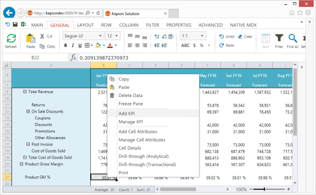Toggle underline formatting
The image size is (316, 195).
[x=80, y=45]
